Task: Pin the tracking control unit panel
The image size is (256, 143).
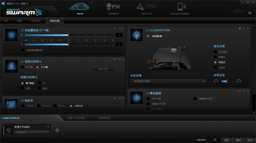Action: coord(115,59)
